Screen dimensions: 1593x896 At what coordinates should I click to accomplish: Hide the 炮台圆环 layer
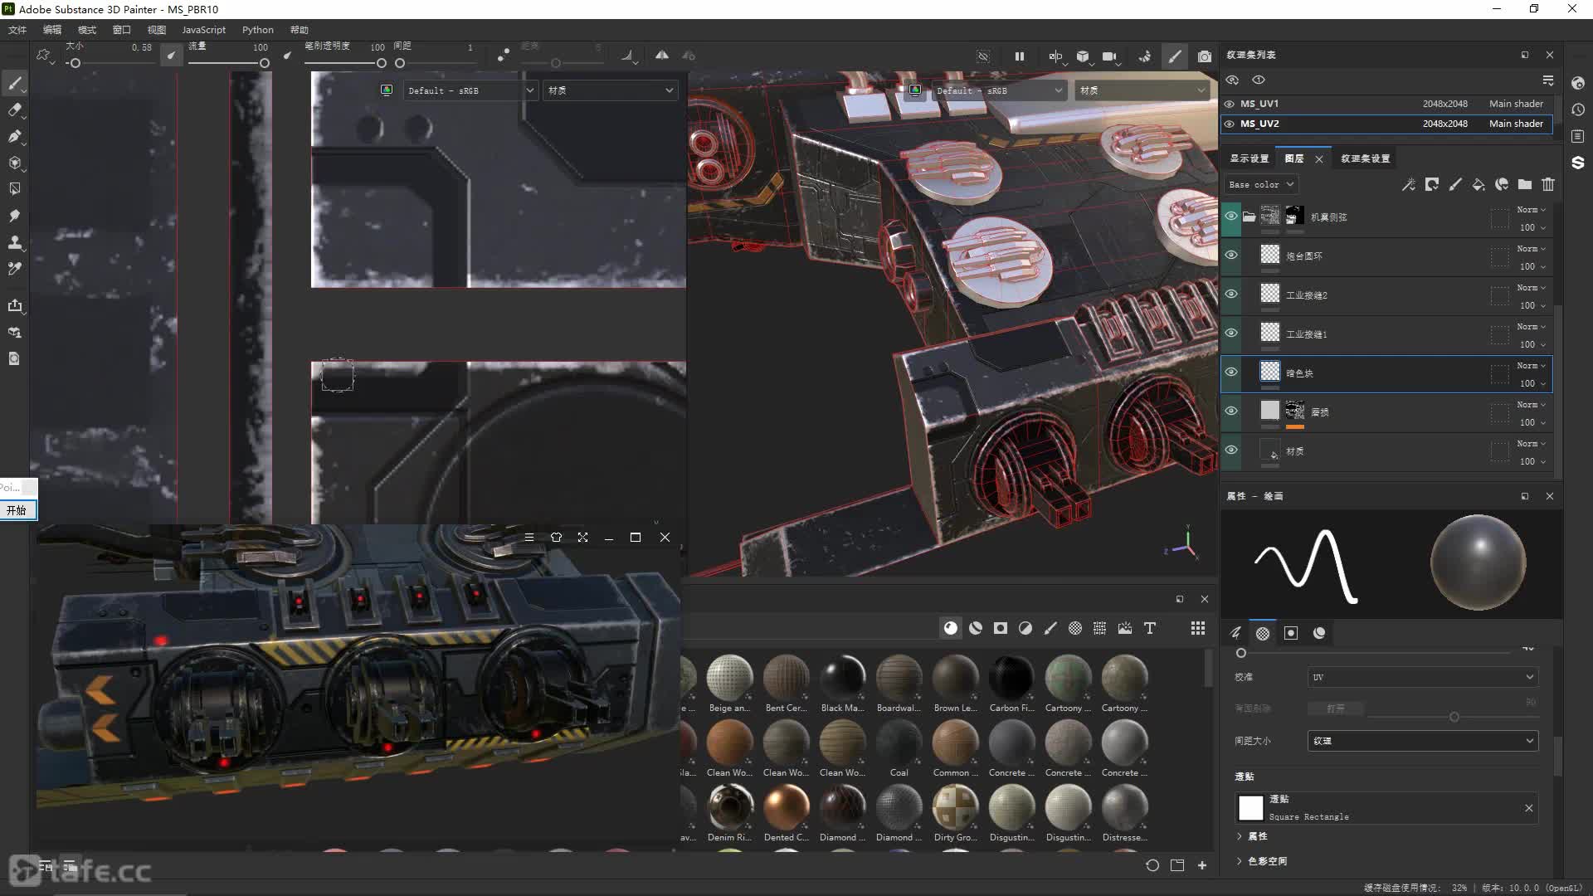click(1231, 255)
